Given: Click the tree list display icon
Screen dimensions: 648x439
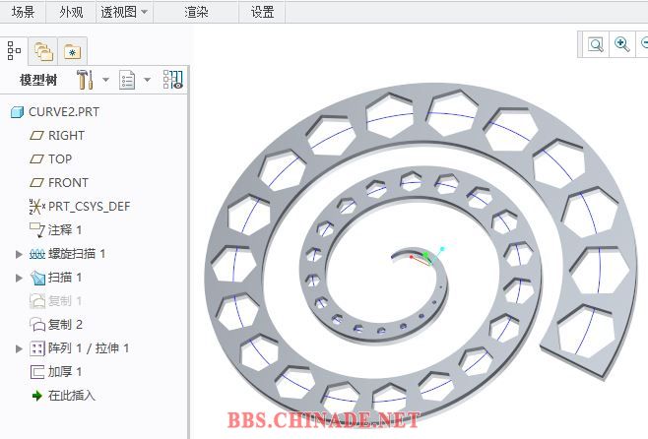Looking at the screenshot, I should (x=127, y=80).
